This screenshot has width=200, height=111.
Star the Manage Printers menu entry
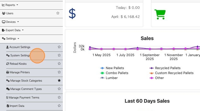click(x=59, y=72)
